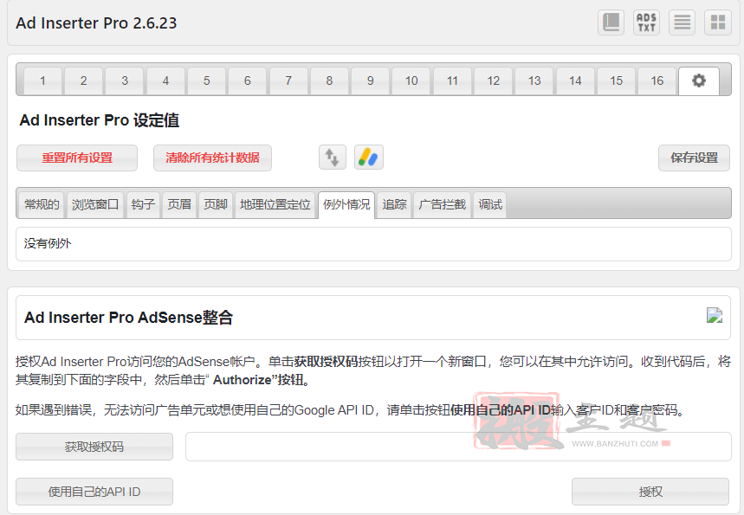Click the import/export arrows icon
Screen dimensions: 744x515
tap(332, 158)
